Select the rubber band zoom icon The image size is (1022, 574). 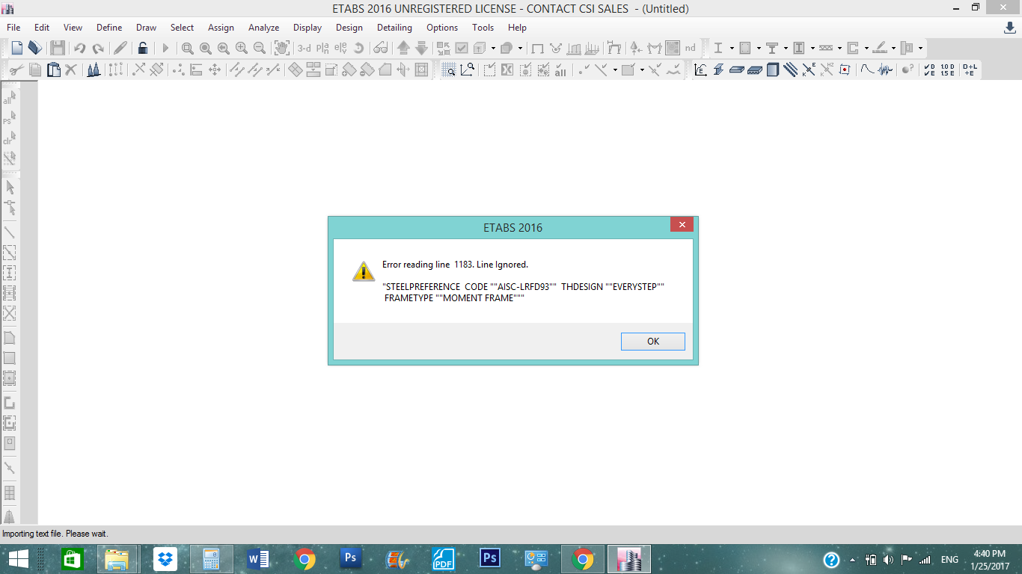[x=188, y=48]
